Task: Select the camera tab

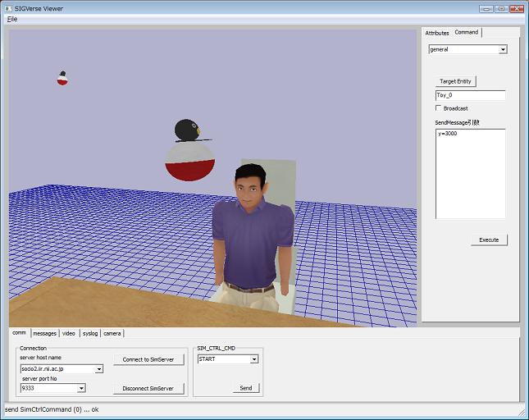Action: tap(112, 333)
